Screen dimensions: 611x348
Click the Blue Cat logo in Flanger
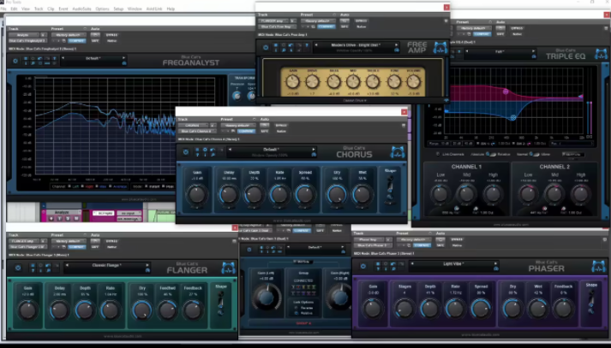click(228, 268)
